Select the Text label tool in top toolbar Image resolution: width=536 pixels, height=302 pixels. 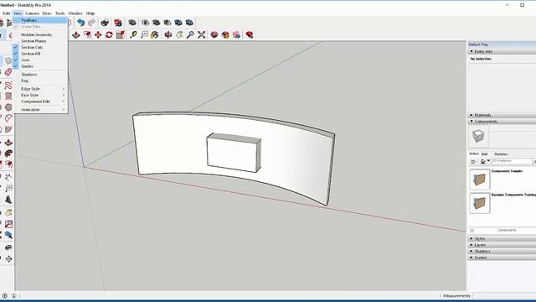pyautogui.click(x=144, y=34)
